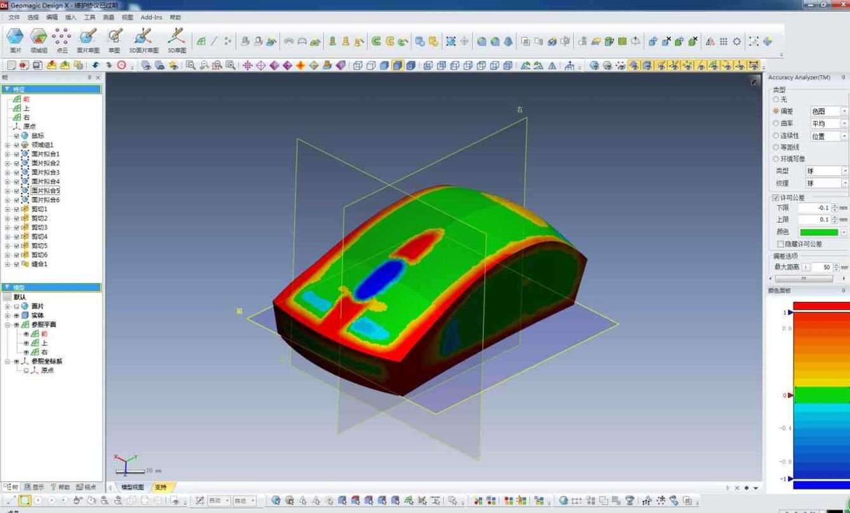Select the 曲率 (curvature) radio button
Image resolution: width=850 pixels, height=513 pixels.
pos(776,123)
